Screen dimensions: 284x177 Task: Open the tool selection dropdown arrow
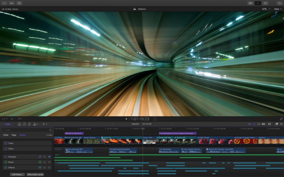click(x=47, y=124)
